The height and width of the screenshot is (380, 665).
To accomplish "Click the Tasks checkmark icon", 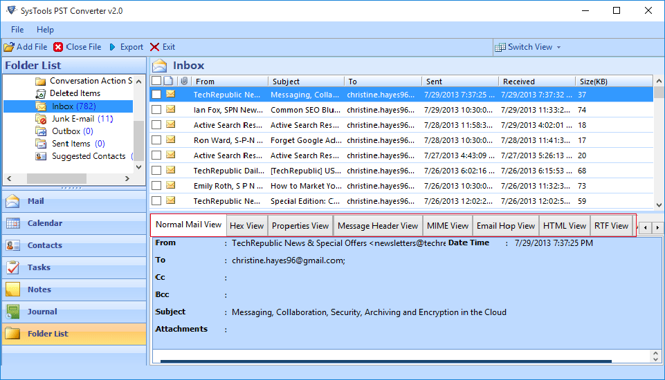I will (x=12, y=267).
